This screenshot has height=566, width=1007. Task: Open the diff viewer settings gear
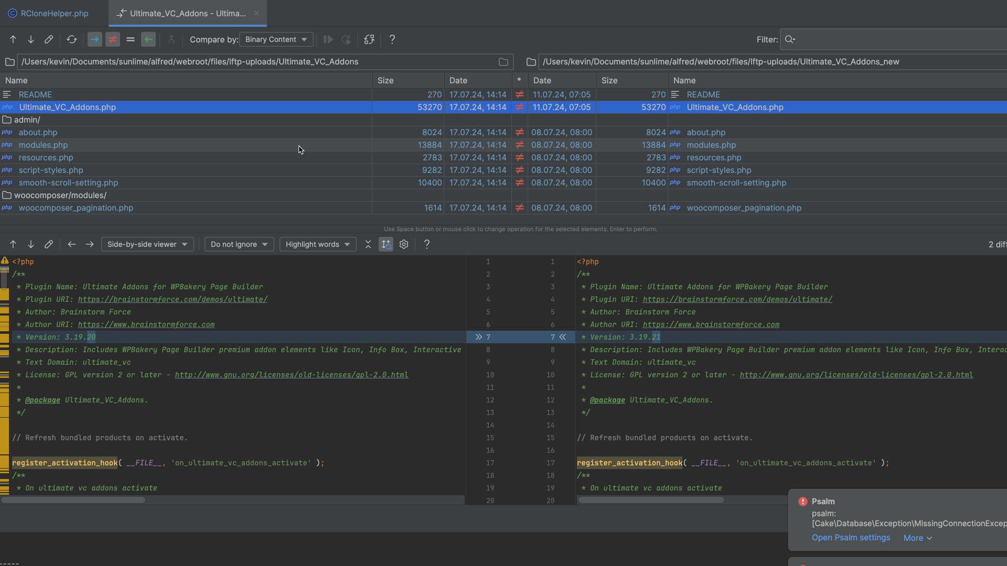pos(404,244)
